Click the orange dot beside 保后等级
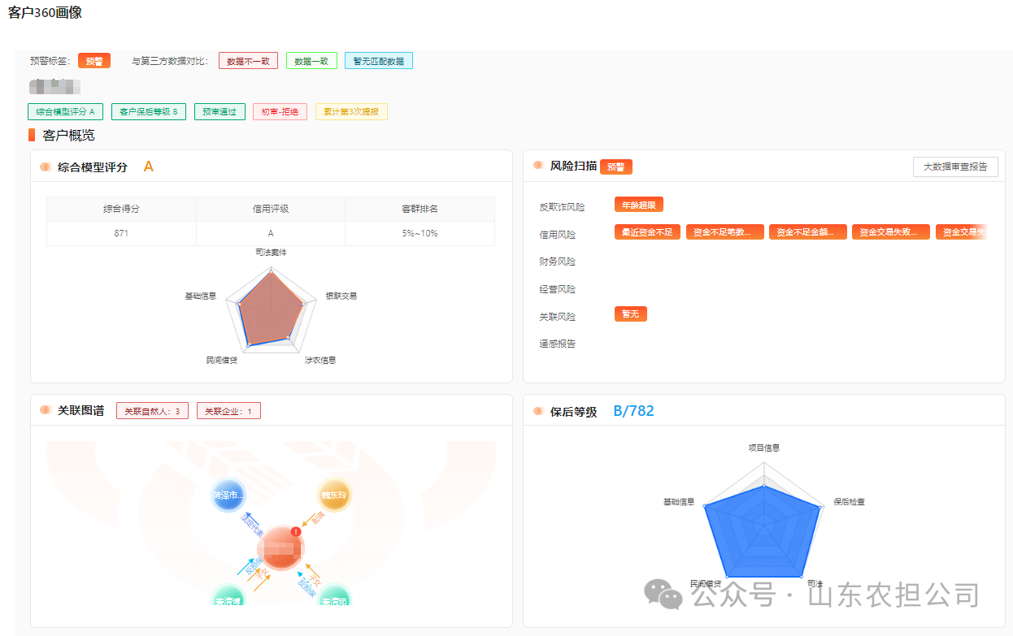The image size is (1013, 636). click(x=538, y=411)
